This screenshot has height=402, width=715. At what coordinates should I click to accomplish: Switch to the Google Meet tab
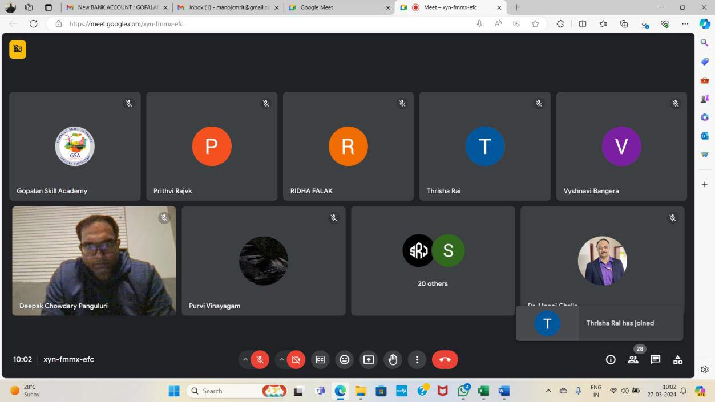pos(339,7)
